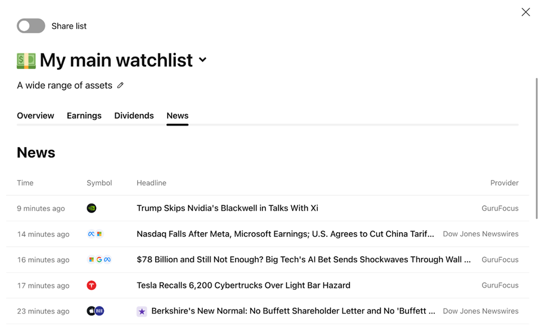Click the 23 minutes ago timestamp
Viewport: 538px width, 328px height.
coord(43,311)
